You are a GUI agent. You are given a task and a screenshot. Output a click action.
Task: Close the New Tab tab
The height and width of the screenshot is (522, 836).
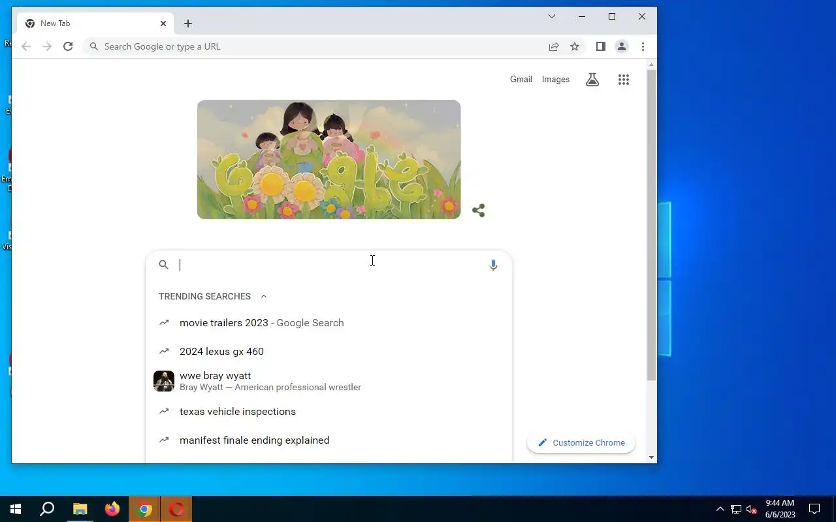click(x=163, y=23)
